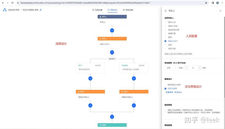Image resolution: width=225 pixels, height=129 pixels.
Task: Click the settings panel vertical scrollbar
Action: [224, 57]
